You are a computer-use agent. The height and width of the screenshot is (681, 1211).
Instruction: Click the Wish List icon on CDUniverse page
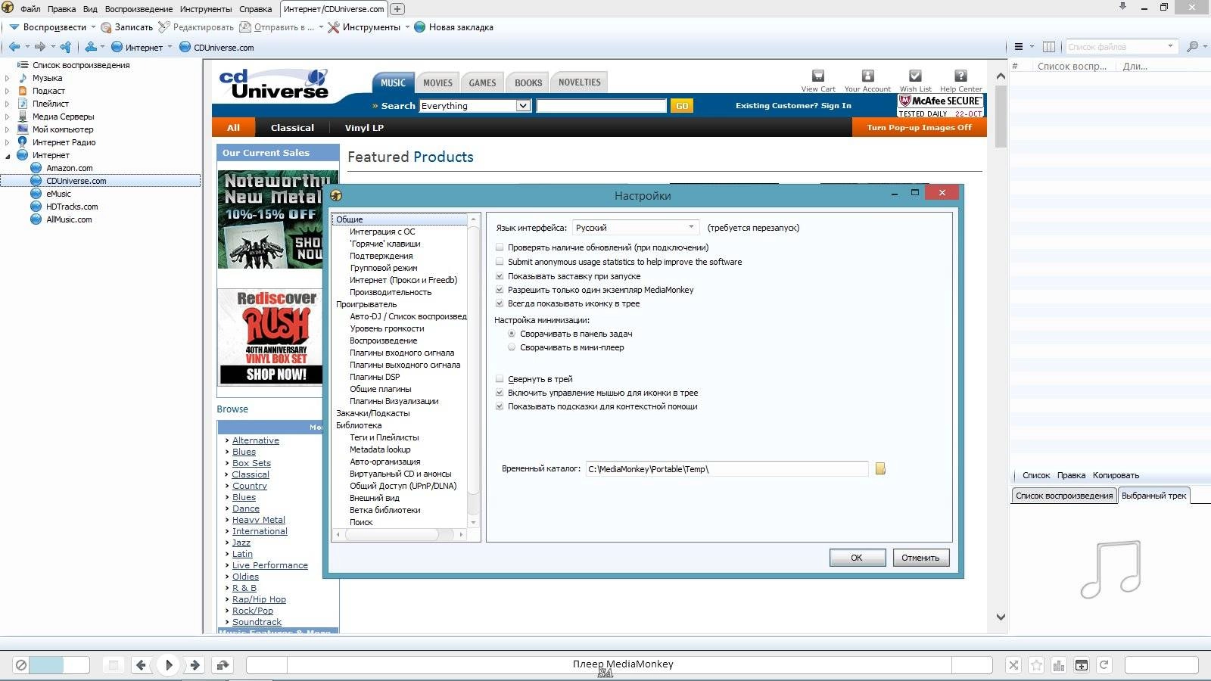point(915,76)
